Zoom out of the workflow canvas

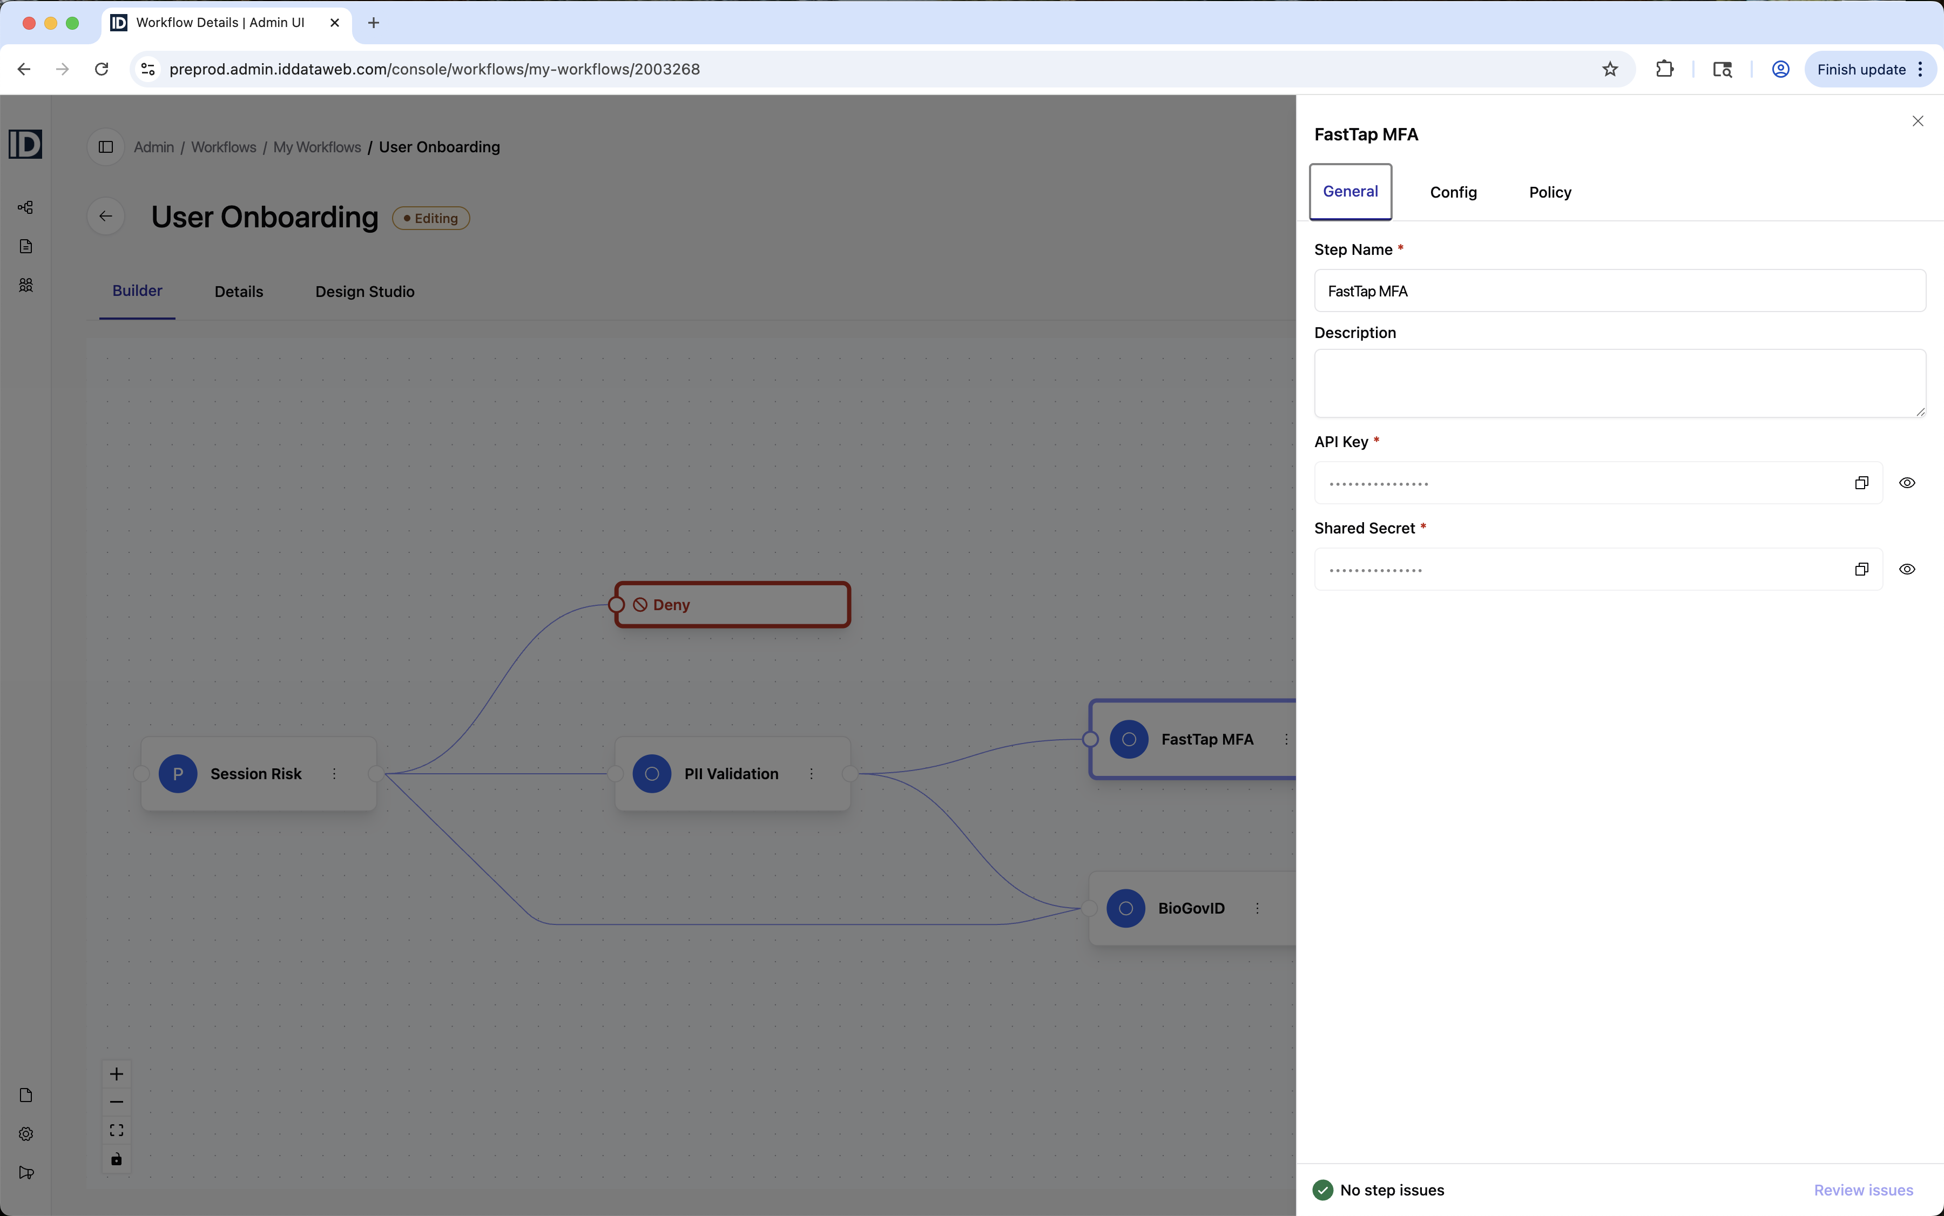click(117, 1102)
